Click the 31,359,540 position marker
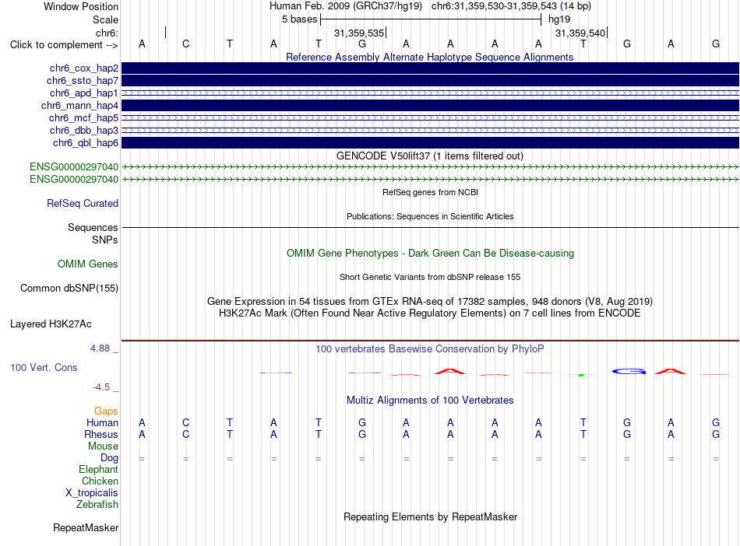This screenshot has height=546, width=740. pyautogui.click(x=580, y=33)
